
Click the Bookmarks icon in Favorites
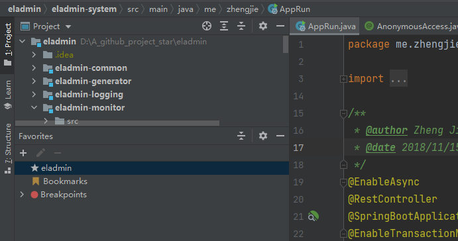(x=36, y=181)
